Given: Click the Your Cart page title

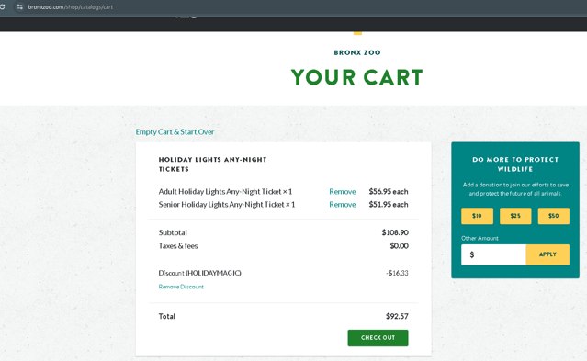Looking at the screenshot, I should [356, 77].
